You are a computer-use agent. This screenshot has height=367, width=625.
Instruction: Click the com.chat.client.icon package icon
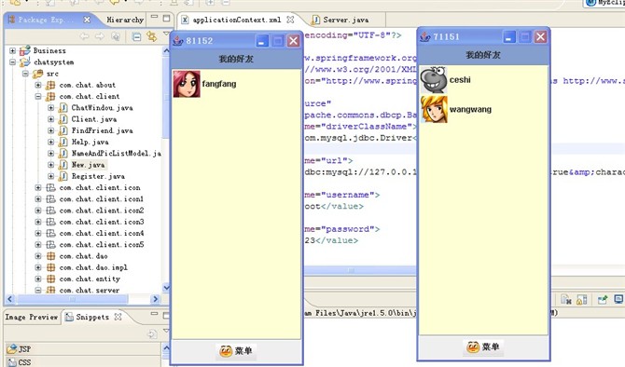tap(50, 187)
